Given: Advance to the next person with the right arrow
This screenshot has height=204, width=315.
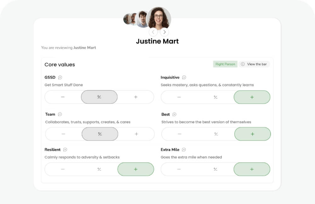Looking at the screenshot, I should pyautogui.click(x=164, y=32).
